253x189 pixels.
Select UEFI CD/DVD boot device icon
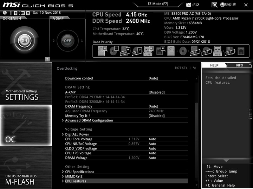114,51
